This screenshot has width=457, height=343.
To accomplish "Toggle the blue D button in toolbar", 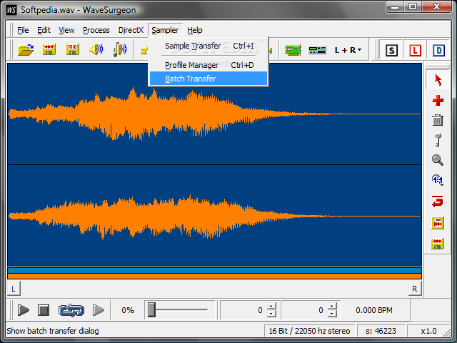I will [x=438, y=51].
